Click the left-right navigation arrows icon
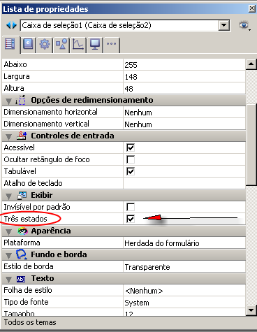 coord(11,25)
